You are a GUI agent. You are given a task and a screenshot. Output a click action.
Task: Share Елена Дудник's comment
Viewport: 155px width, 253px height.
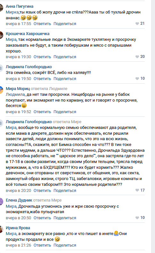[x=65, y=218]
